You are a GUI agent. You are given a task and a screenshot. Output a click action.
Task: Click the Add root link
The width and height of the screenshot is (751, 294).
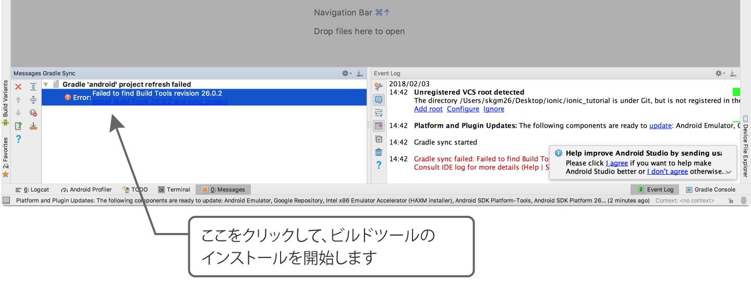[428, 109]
